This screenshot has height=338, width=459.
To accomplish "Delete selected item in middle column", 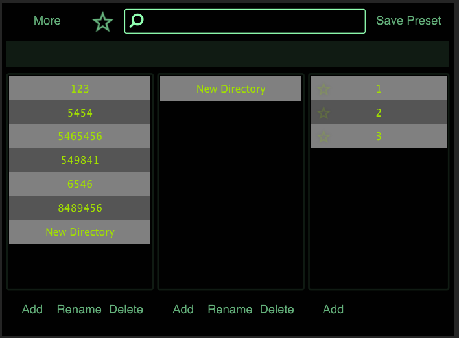I will pos(277,310).
